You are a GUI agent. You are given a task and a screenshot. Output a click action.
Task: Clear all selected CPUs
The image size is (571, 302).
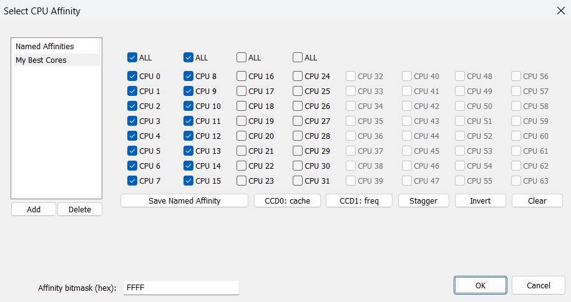537,201
